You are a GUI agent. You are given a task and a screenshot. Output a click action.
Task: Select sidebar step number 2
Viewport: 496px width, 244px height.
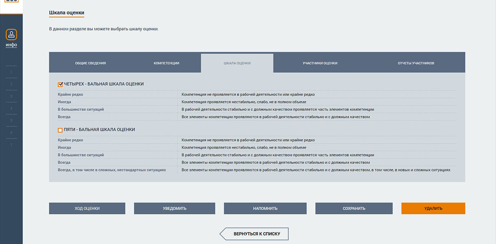tap(11, 84)
